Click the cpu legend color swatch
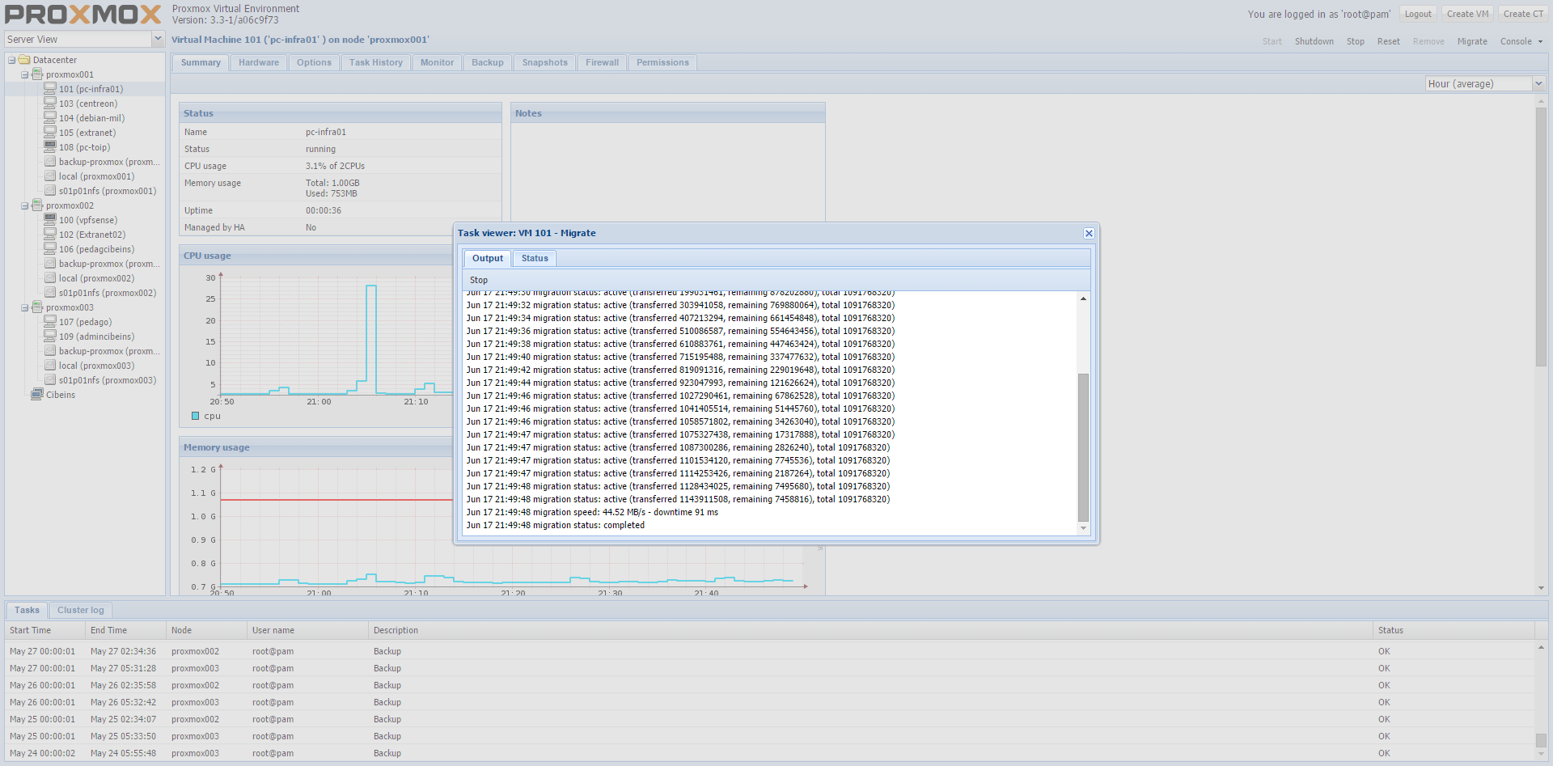Image resolution: width=1553 pixels, height=766 pixels. pyautogui.click(x=195, y=416)
